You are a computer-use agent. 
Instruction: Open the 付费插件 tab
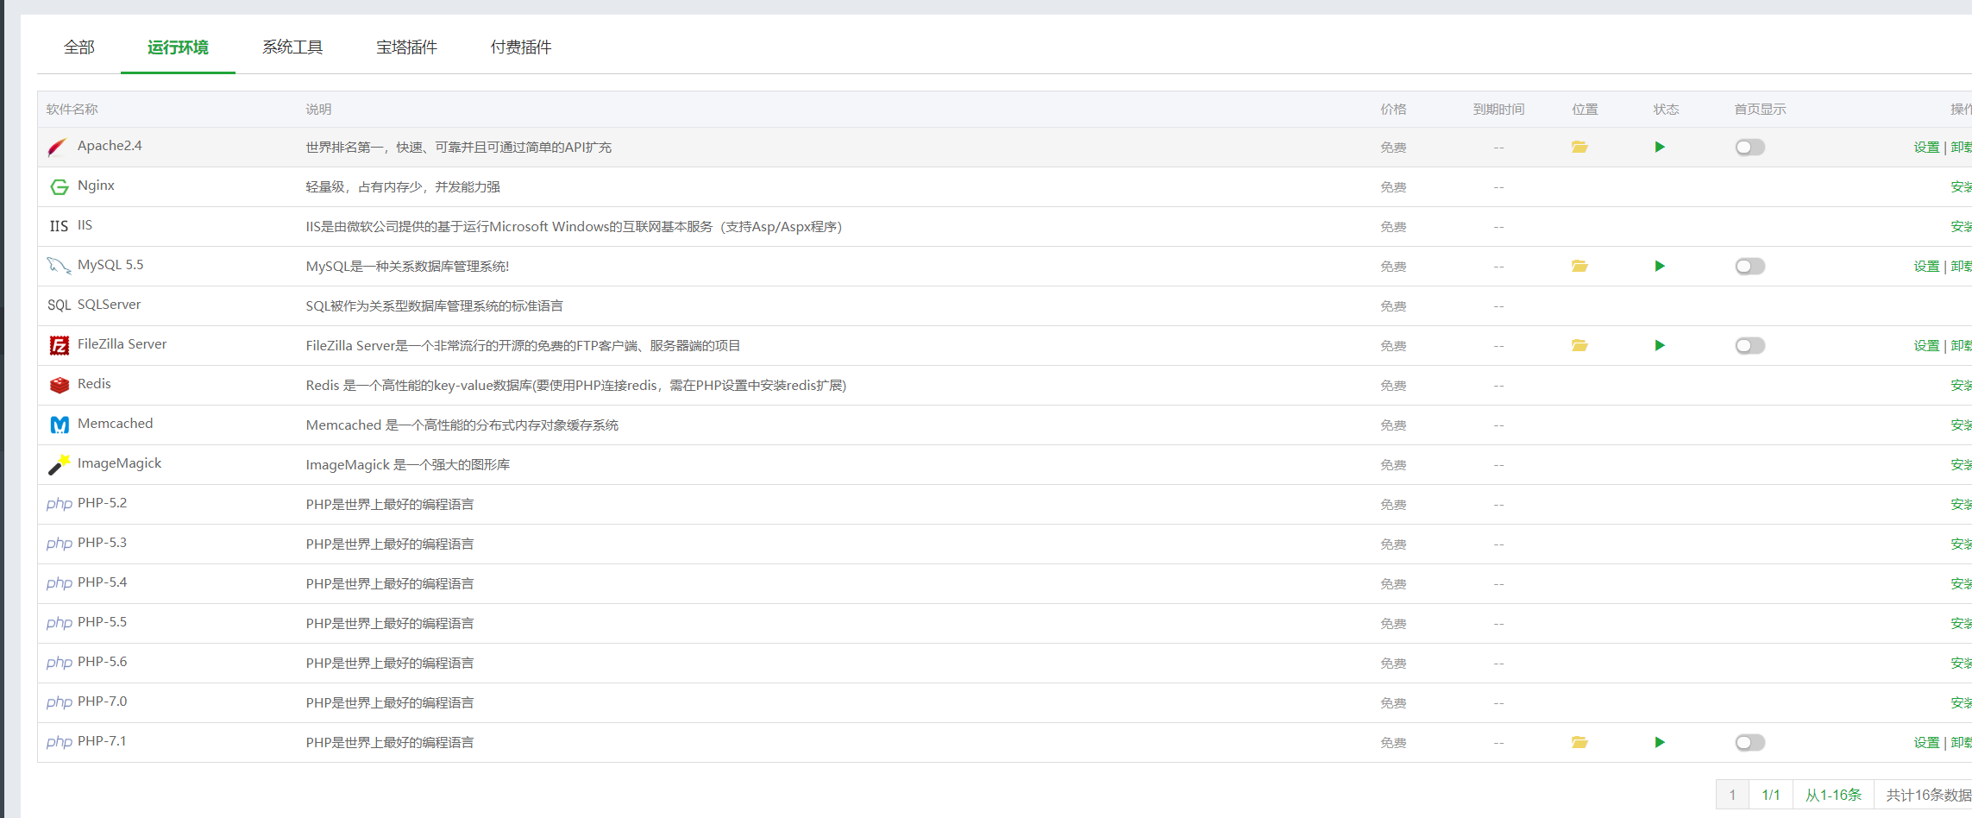coord(521,47)
